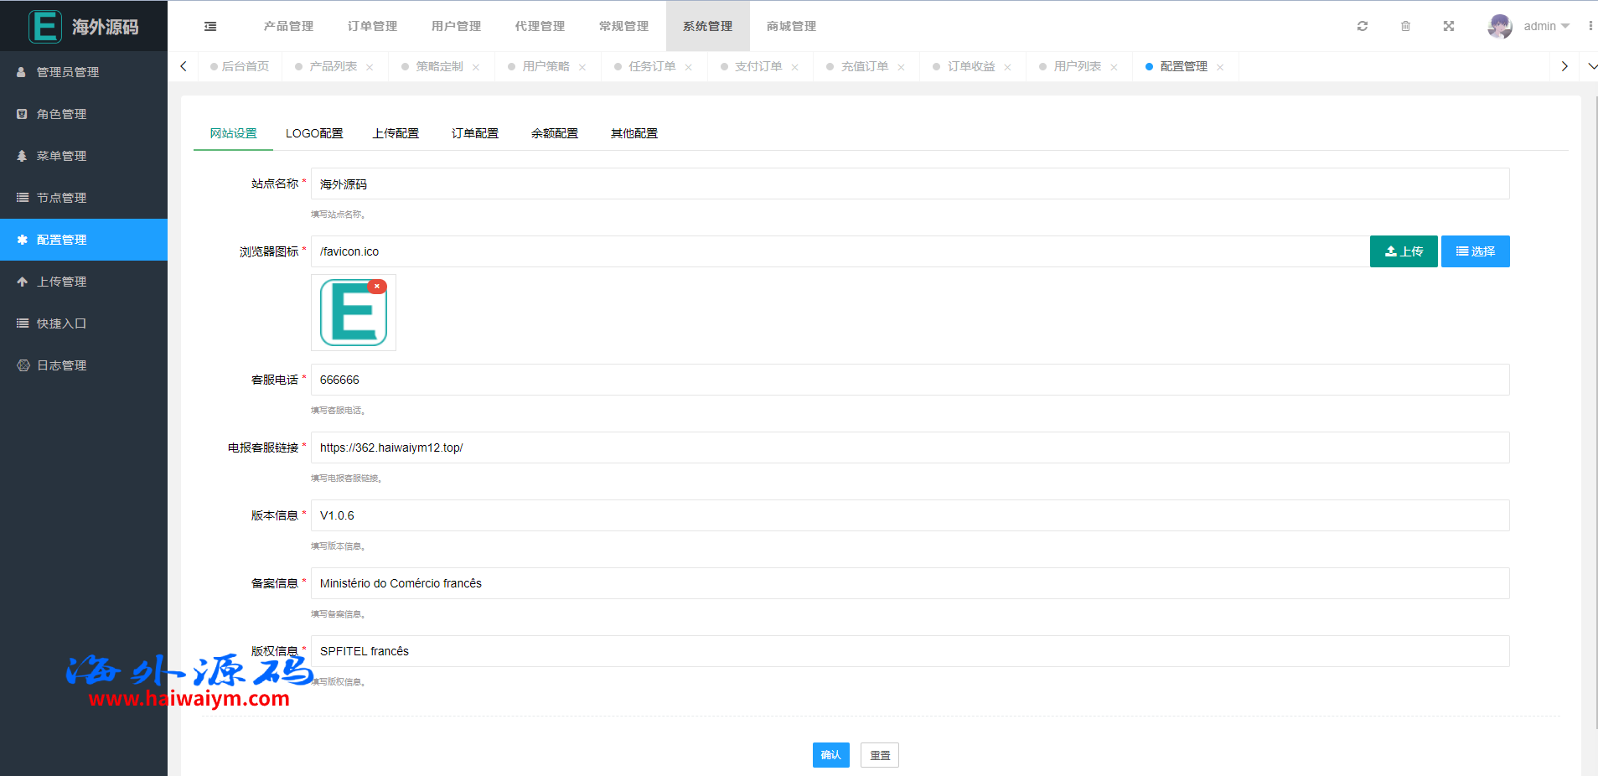This screenshot has height=776, width=1598.
Task: Switch to the LOGO配置 tab
Action: [x=314, y=134]
